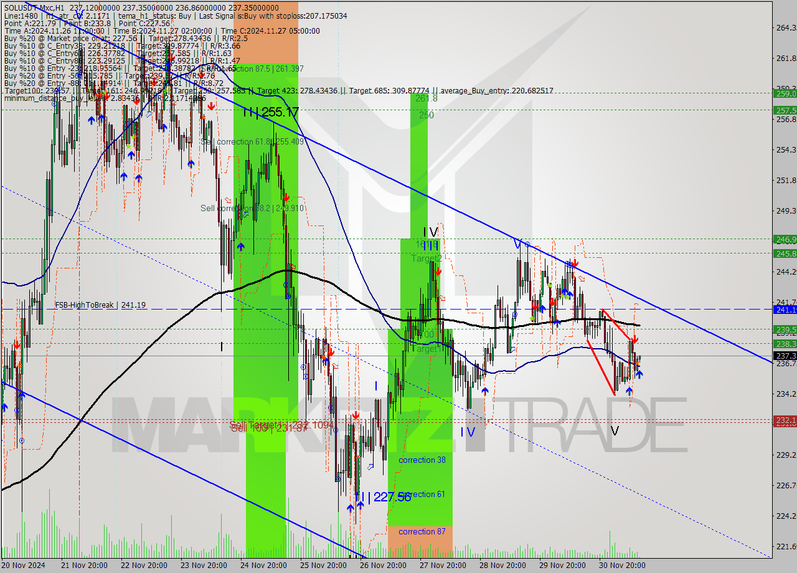The width and height of the screenshot is (797, 573).
Task: Click the 'Sell correction 38.2 | 249.910' label
Action: pyautogui.click(x=252, y=208)
